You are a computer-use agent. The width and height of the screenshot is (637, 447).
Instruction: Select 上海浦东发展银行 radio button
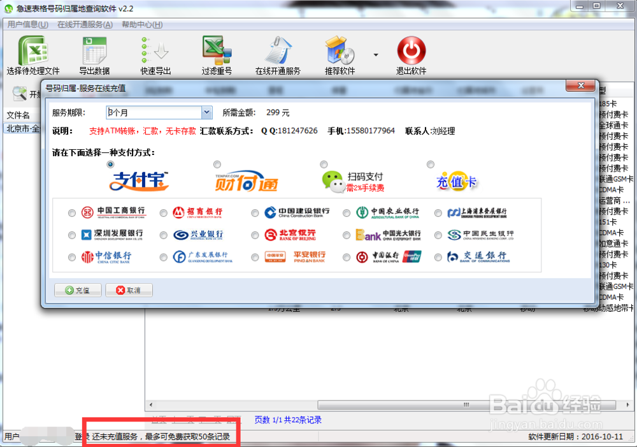point(438,213)
